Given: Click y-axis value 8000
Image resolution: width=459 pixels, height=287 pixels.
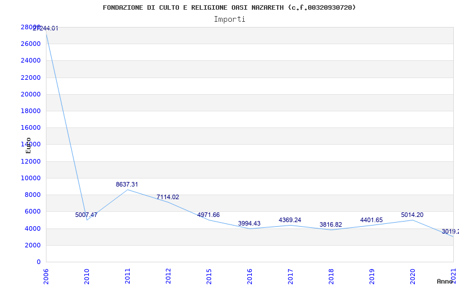Looking at the screenshot, I should (x=33, y=195).
